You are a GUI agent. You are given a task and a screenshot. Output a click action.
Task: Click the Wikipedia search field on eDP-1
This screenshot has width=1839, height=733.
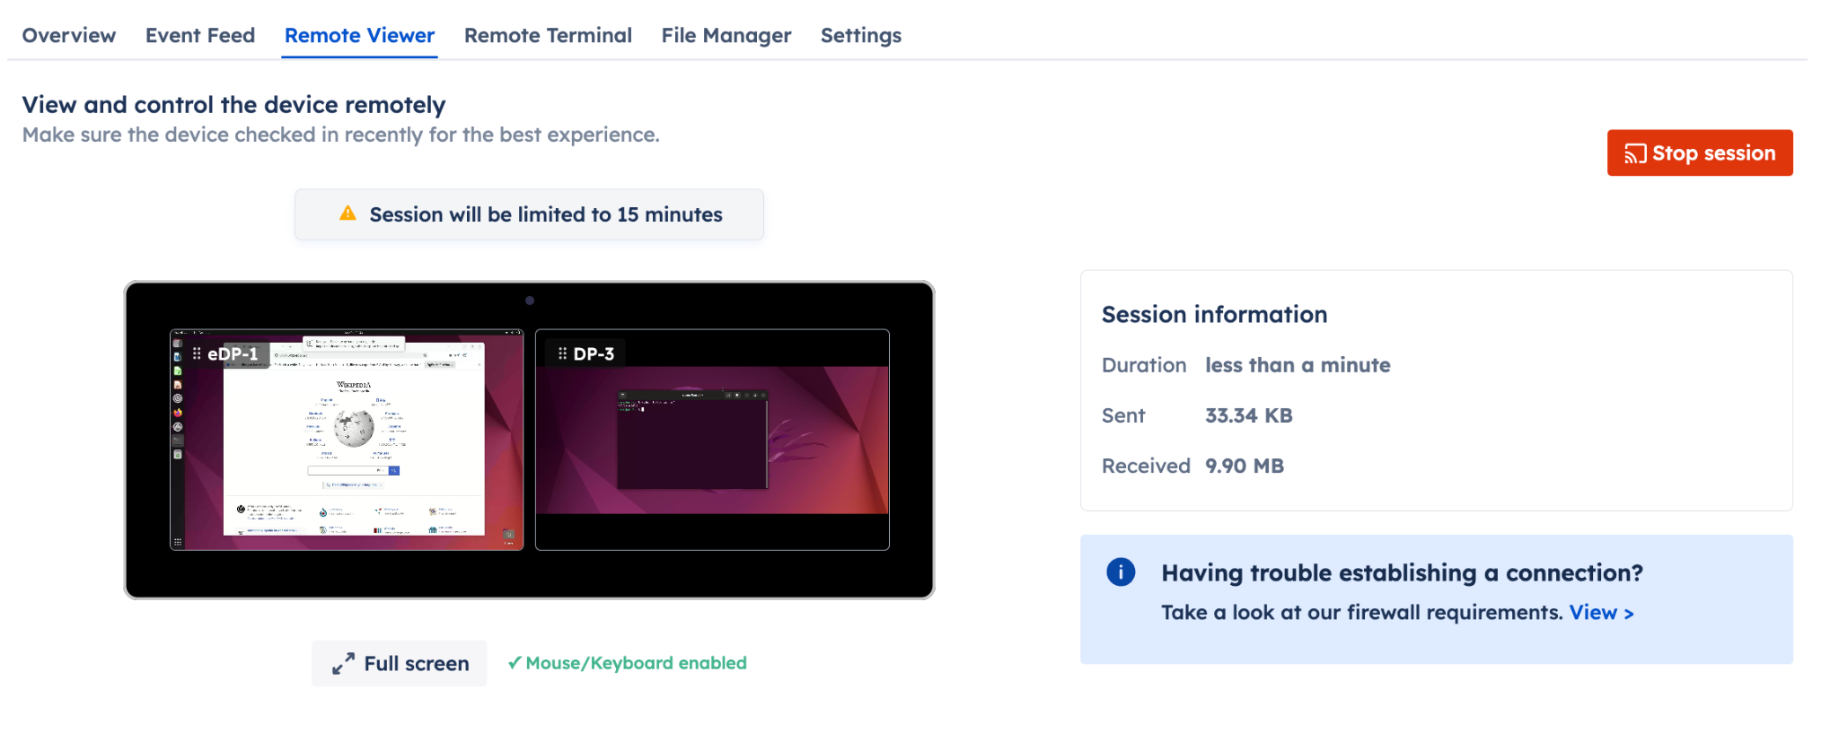pos(348,470)
